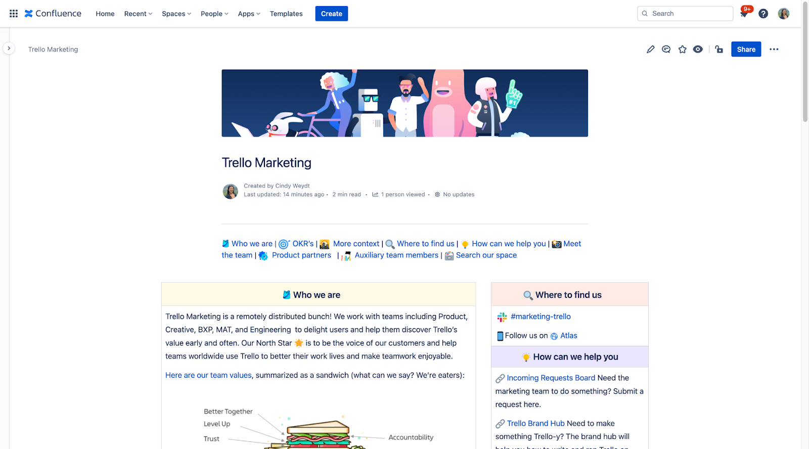Click the page vertical scrollbar
This screenshot has width=809, height=449.
805,62
